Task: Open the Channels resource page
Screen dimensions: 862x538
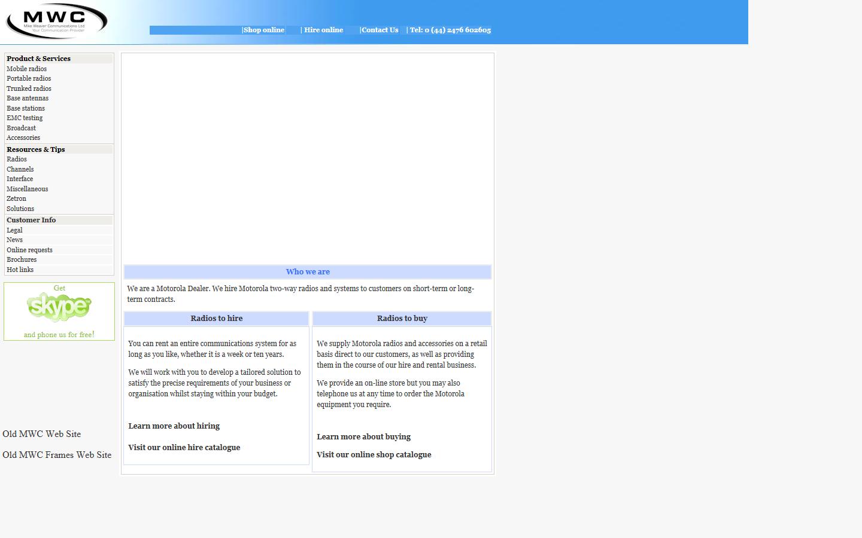Action: (20, 169)
